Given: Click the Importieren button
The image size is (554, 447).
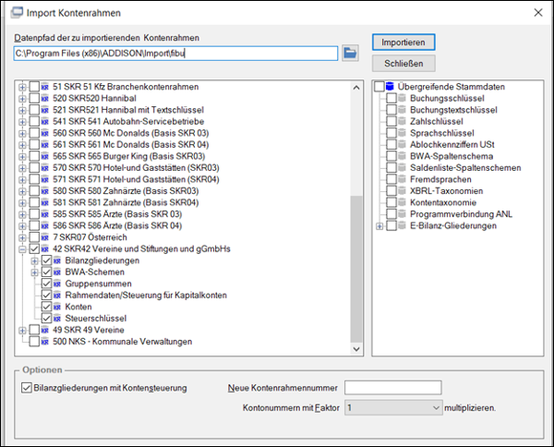Looking at the screenshot, I should click(x=403, y=42).
